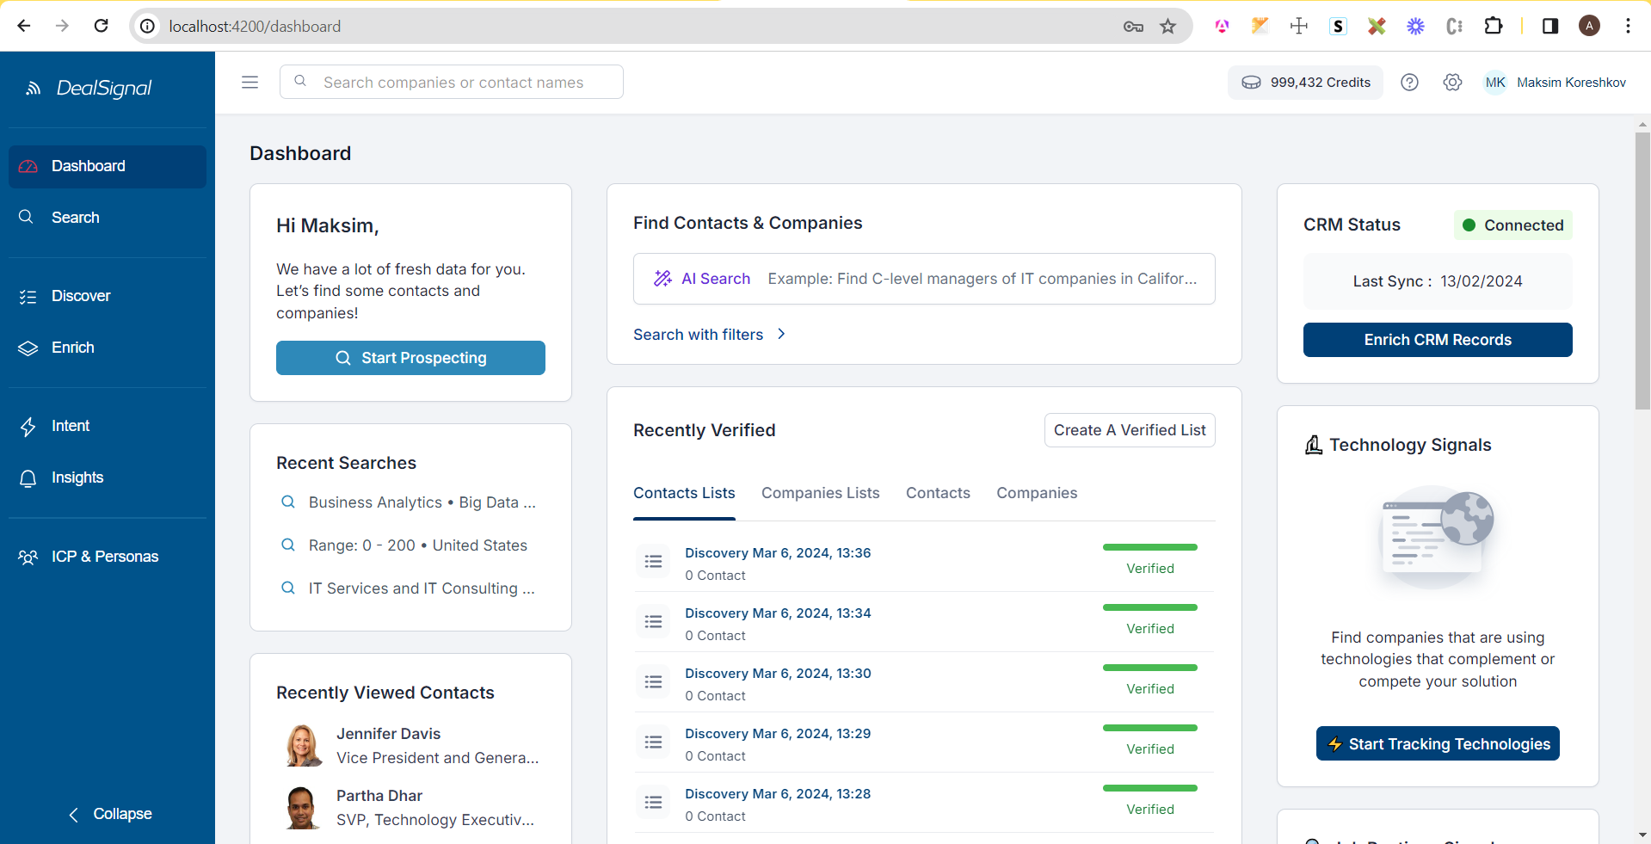Open the help question mark icon
Screen dimensions: 1651x844
point(1409,83)
